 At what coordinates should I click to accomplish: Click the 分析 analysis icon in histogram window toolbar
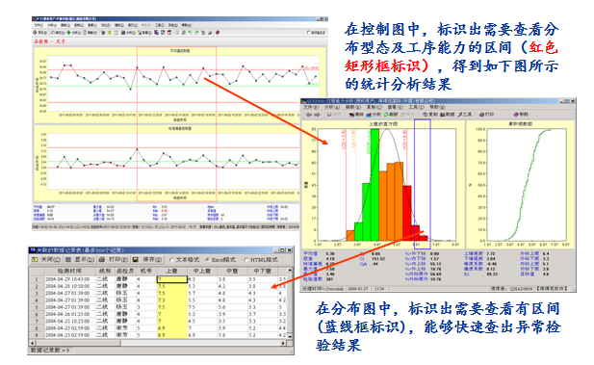pyautogui.click(x=369, y=115)
